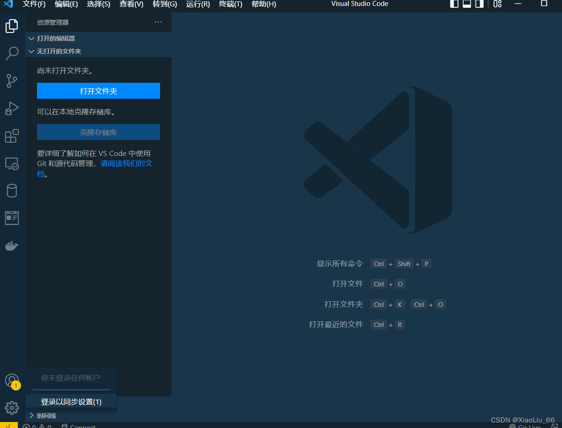The width and height of the screenshot is (562, 428).
Task: Open the Source Control branch icon
Action: coord(12,81)
